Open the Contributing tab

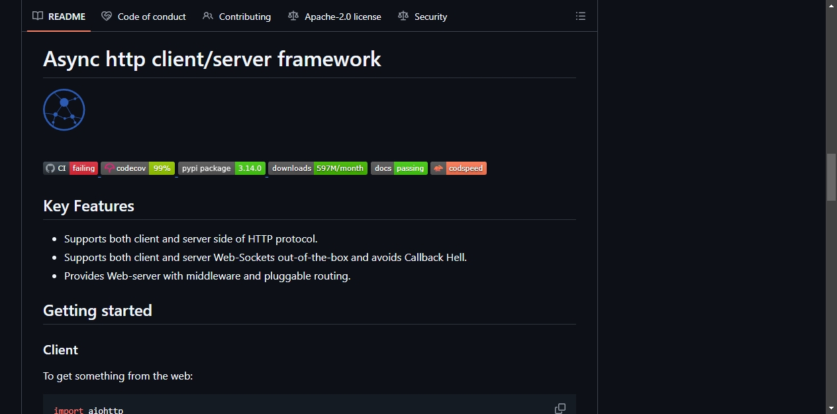coord(237,17)
